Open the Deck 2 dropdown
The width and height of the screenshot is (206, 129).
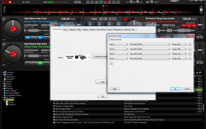[x=119, y=49]
